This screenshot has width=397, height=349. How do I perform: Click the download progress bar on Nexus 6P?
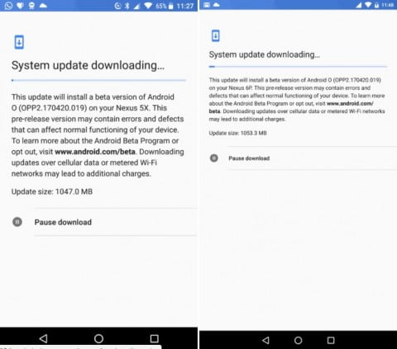(298, 67)
